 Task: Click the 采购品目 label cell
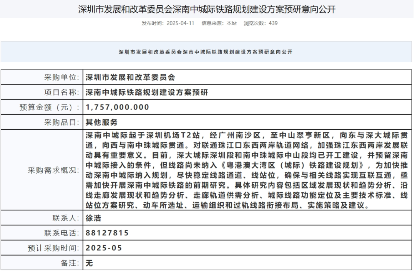pyautogui.click(x=42, y=122)
